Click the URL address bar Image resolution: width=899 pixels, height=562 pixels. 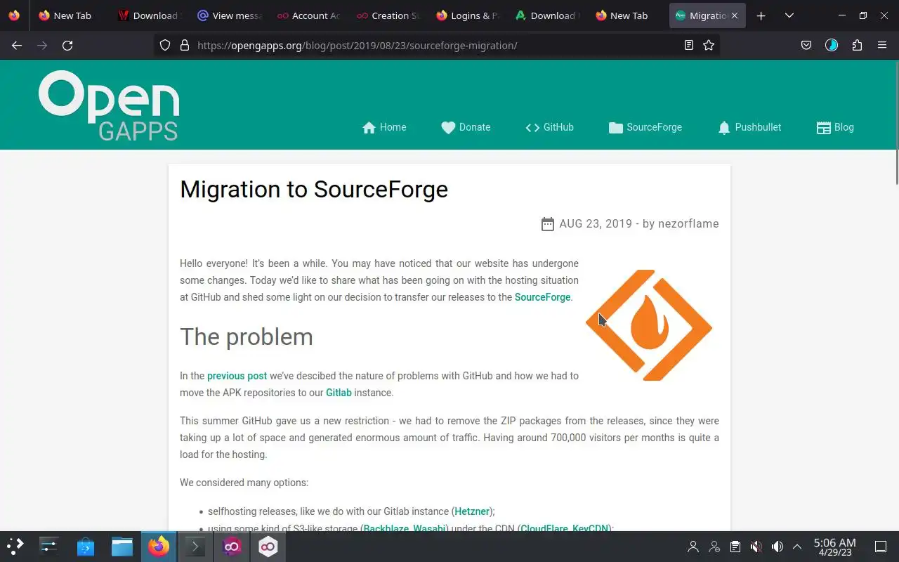click(435, 45)
